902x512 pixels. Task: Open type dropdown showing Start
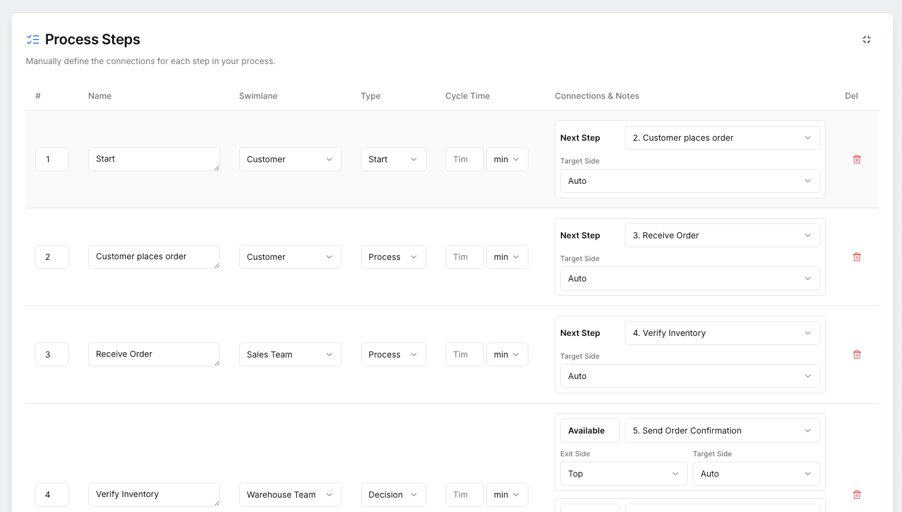(393, 159)
